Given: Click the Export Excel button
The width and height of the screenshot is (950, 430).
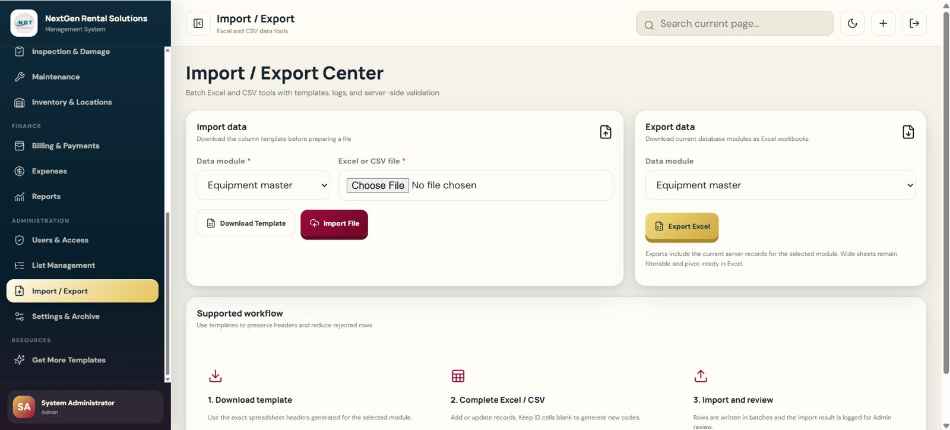Looking at the screenshot, I should tap(682, 227).
